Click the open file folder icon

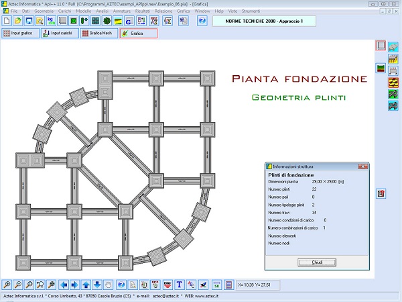point(19,21)
